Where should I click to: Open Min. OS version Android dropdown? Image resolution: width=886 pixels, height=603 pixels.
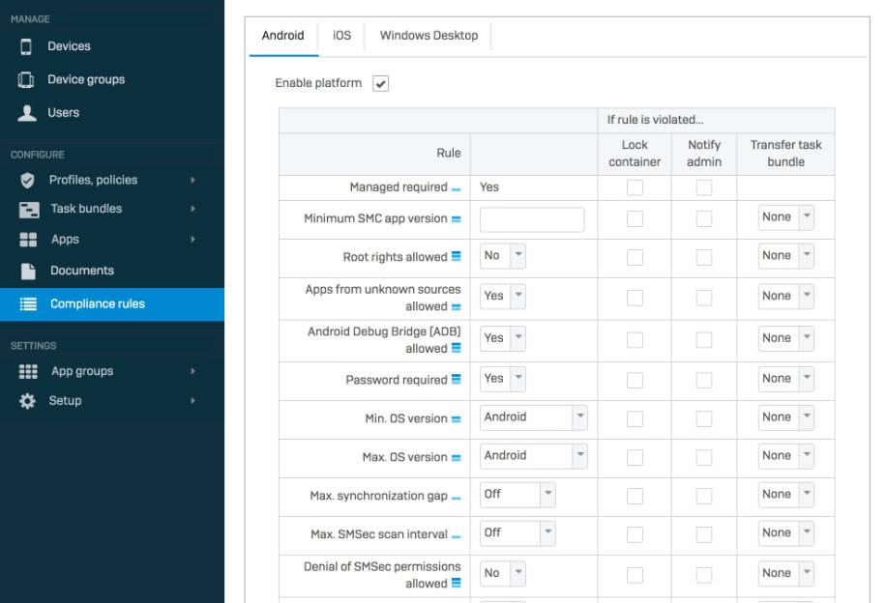[x=533, y=417]
